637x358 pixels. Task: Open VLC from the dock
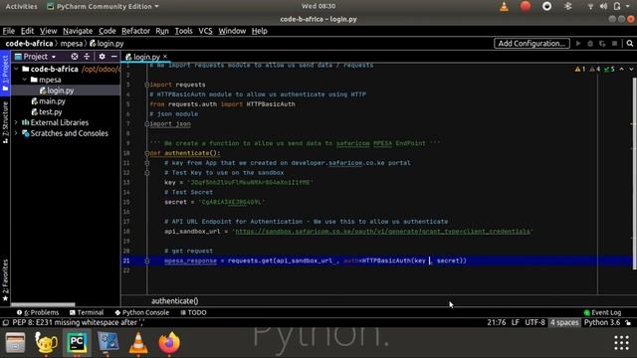tap(138, 343)
